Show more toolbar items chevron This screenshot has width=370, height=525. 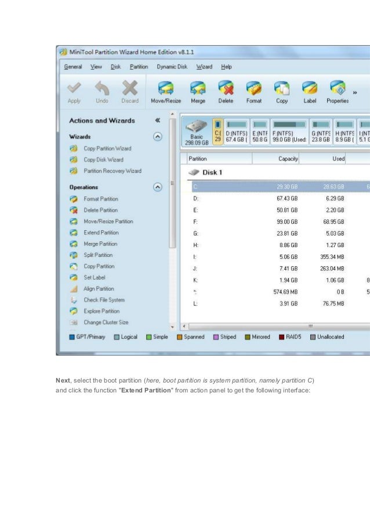pyautogui.click(x=355, y=93)
